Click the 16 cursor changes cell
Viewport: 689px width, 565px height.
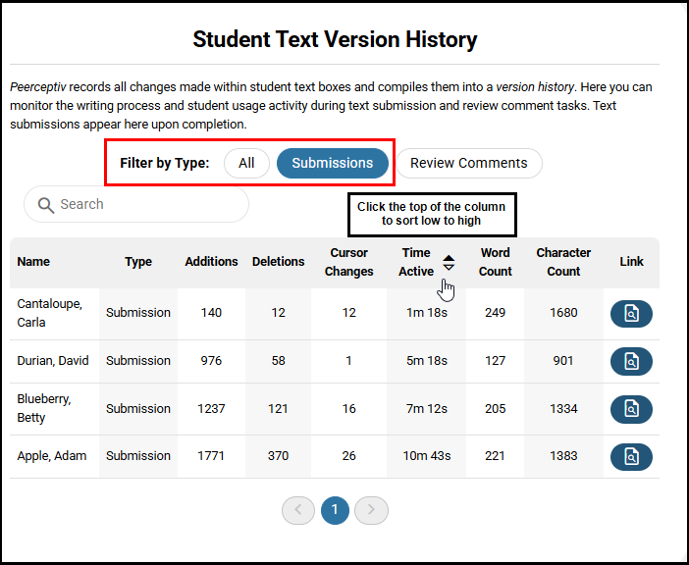click(x=348, y=409)
